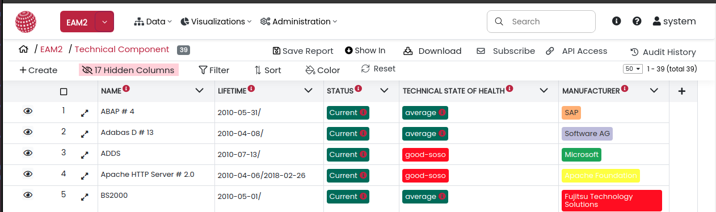Expand row ABAP # 4 with arrows icon
Viewport: 716px width, 212px height.
[x=85, y=113]
